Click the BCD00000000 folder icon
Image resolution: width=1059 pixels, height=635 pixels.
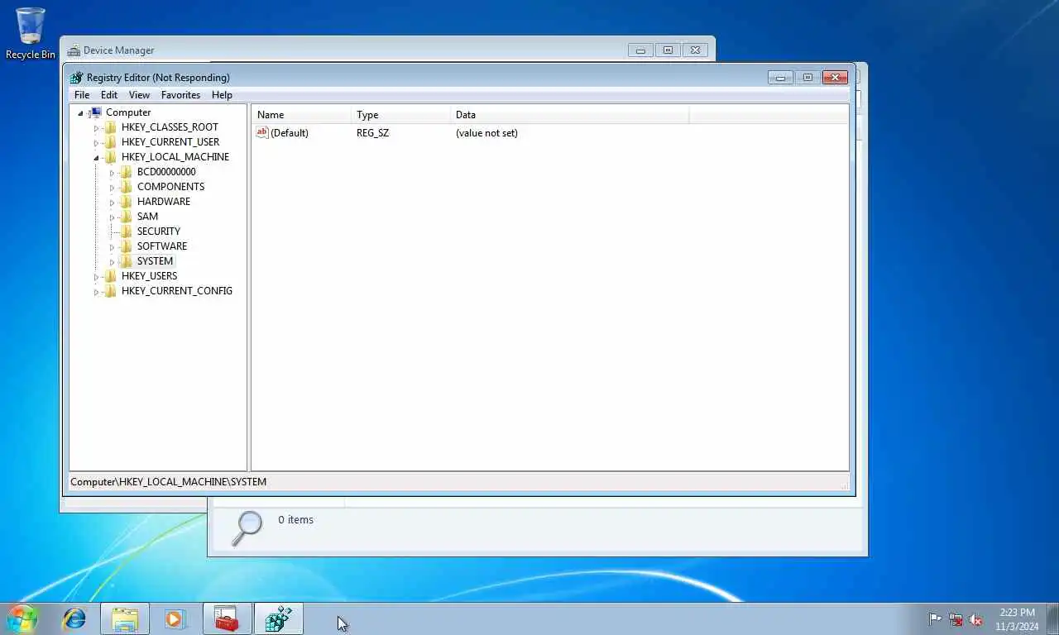pos(127,172)
